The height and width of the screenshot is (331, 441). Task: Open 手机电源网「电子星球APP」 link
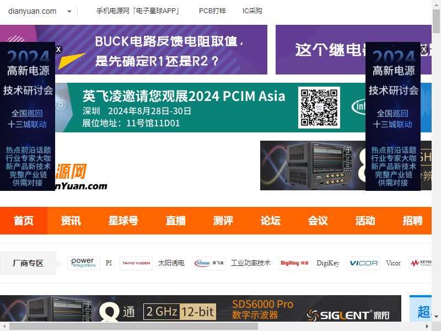137,11
